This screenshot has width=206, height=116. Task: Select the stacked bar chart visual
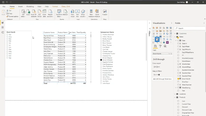click(x=153, y=28)
